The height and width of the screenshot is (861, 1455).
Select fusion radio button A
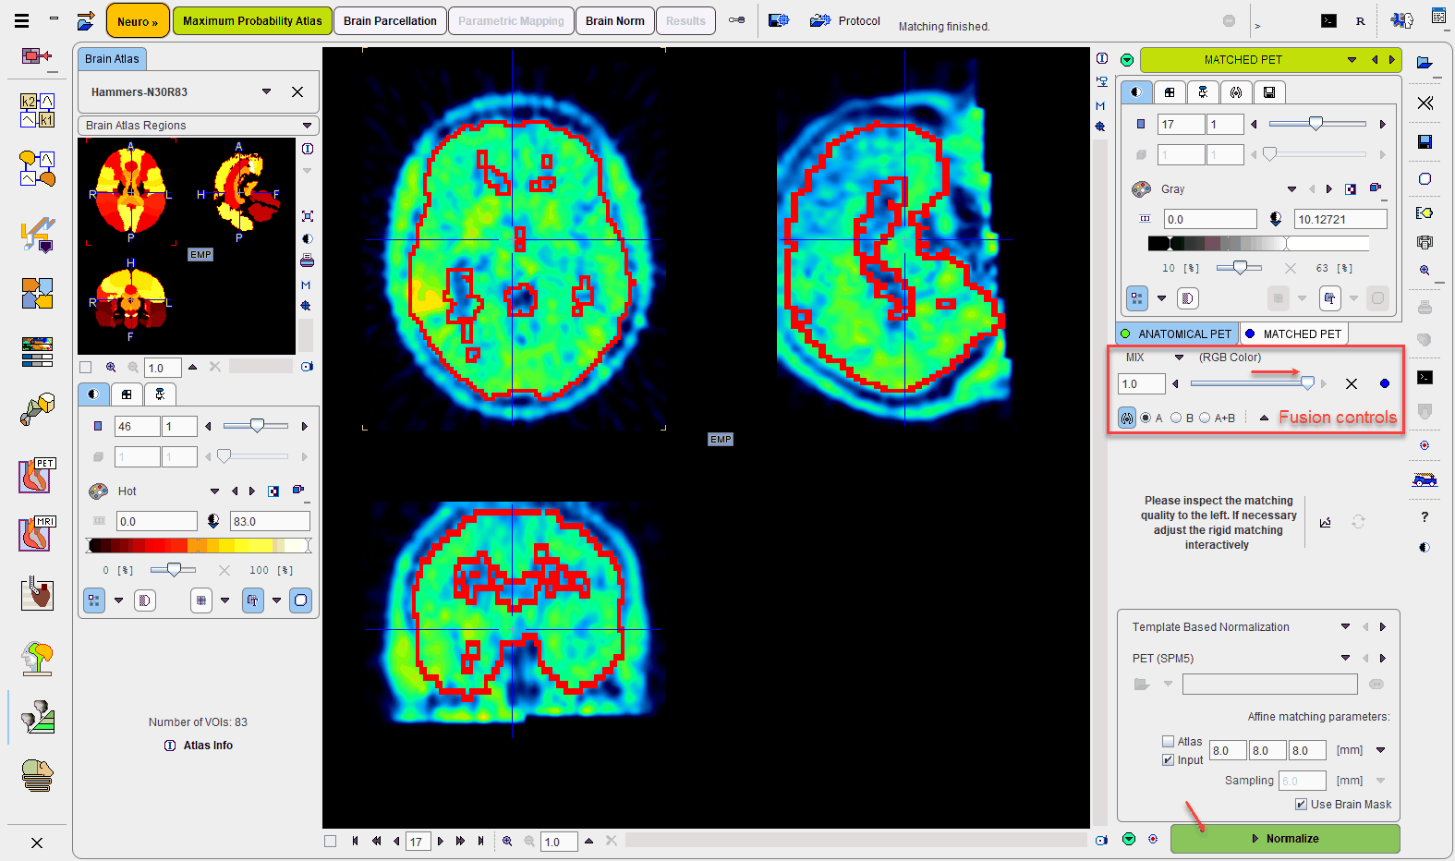[x=1146, y=418]
